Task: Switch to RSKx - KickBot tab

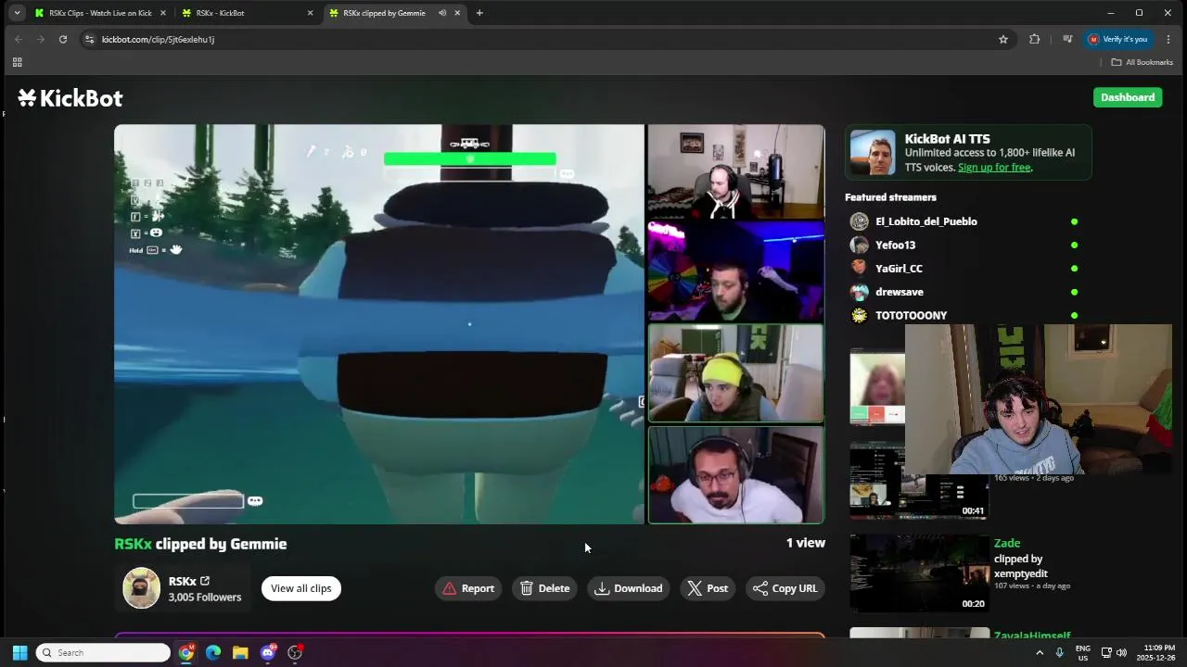Action: 247,13
